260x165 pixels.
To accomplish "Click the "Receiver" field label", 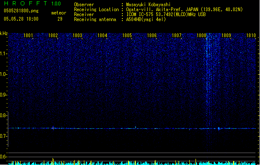I will tap(84, 14).
